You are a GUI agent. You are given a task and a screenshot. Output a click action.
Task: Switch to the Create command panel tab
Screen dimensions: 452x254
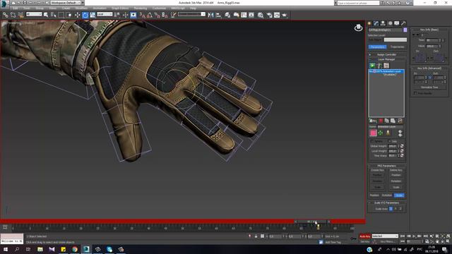[x=369, y=23]
